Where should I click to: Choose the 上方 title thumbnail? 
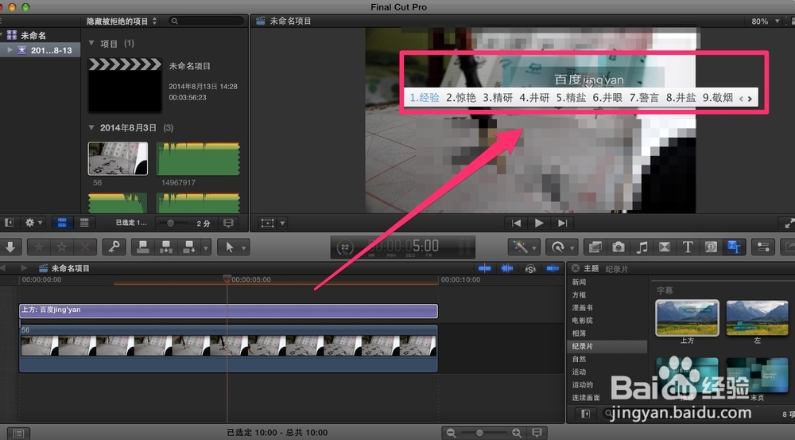(x=687, y=317)
